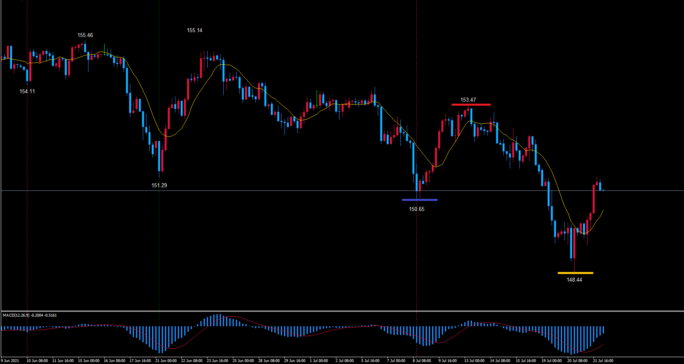684x364 pixels.
Task: Click the 21 Jun 00:00 time axis label
Action: pos(166,361)
